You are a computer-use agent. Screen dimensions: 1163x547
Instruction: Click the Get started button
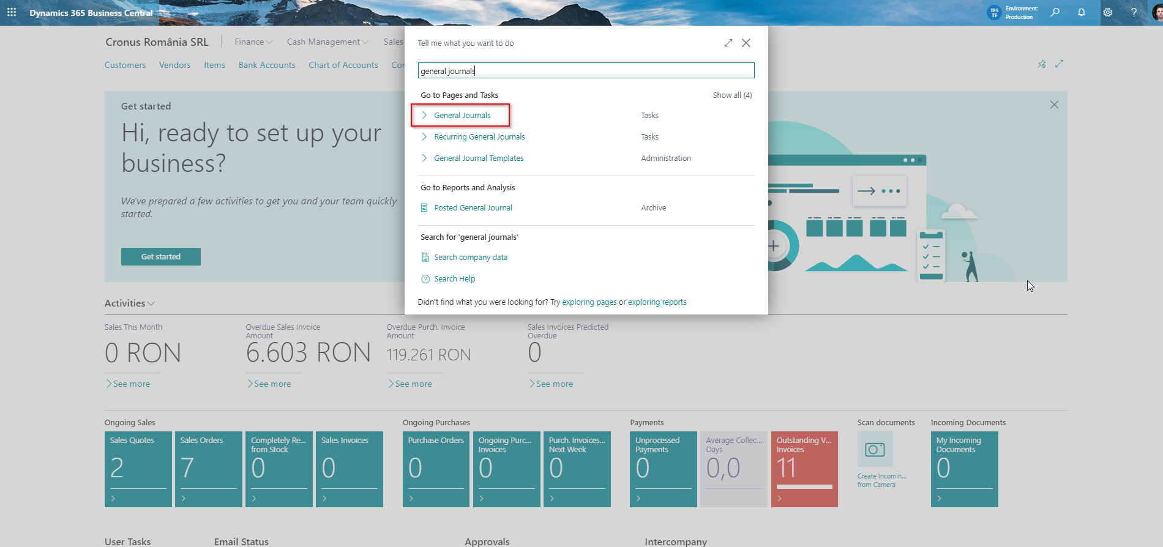coord(161,257)
